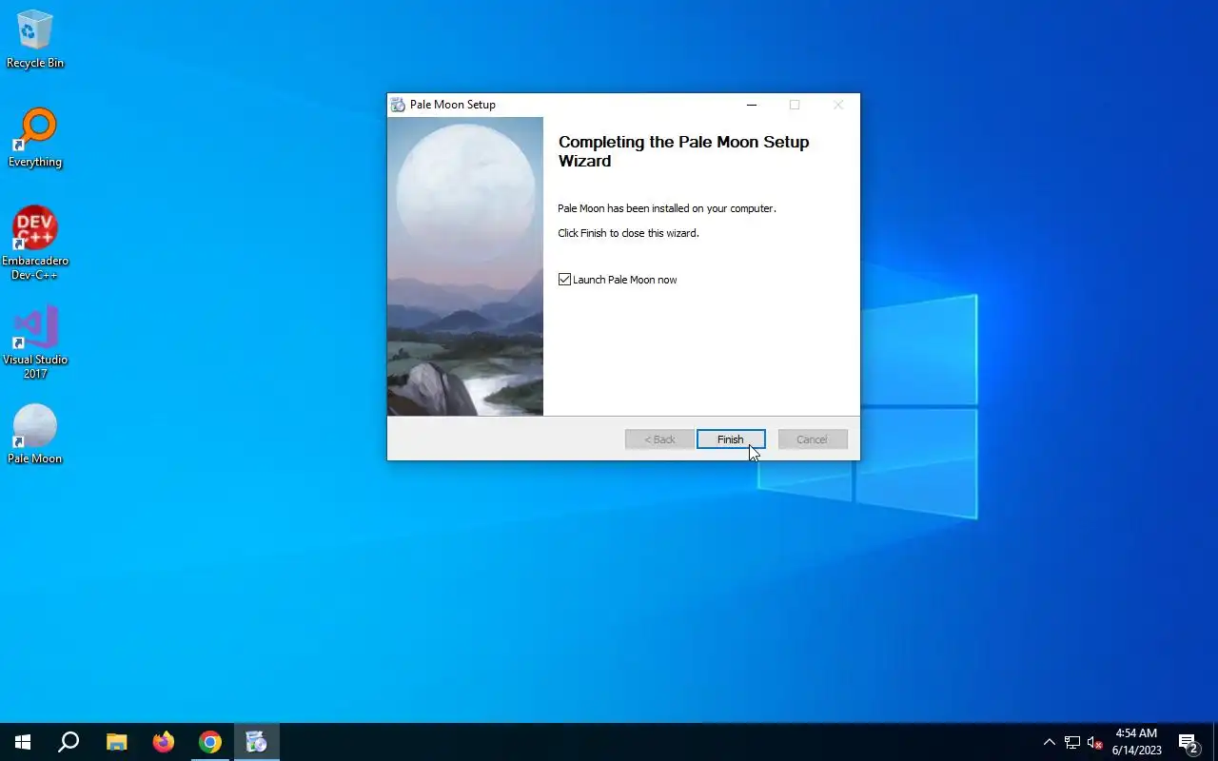Launch Firefox from the taskbar
The image size is (1218, 761).
point(164,742)
